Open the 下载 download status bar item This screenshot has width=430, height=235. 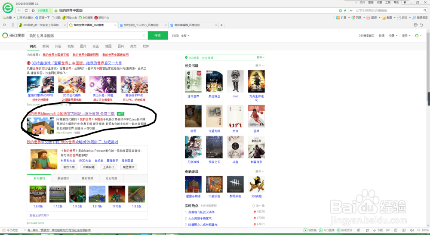coord(378,230)
